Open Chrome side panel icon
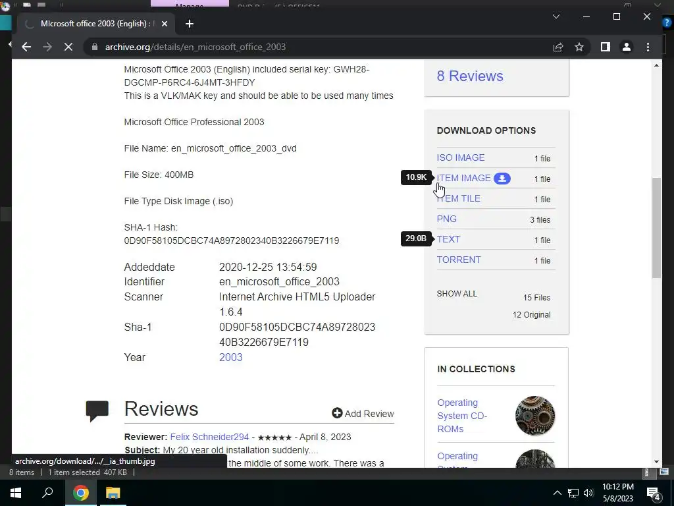 pos(606,47)
